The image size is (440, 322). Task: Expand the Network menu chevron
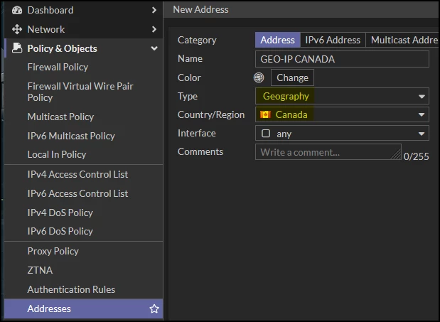(x=154, y=29)
